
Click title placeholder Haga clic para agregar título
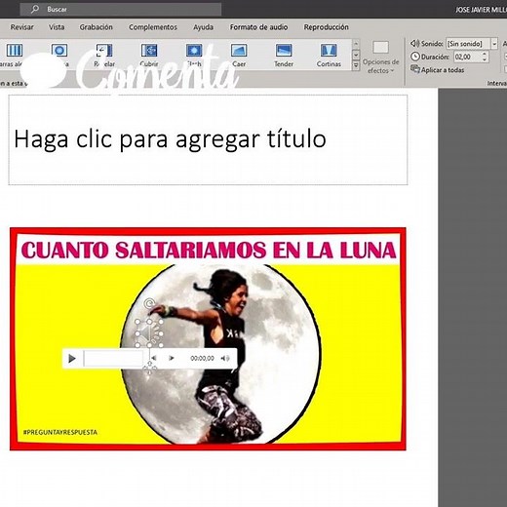[208, 139]
